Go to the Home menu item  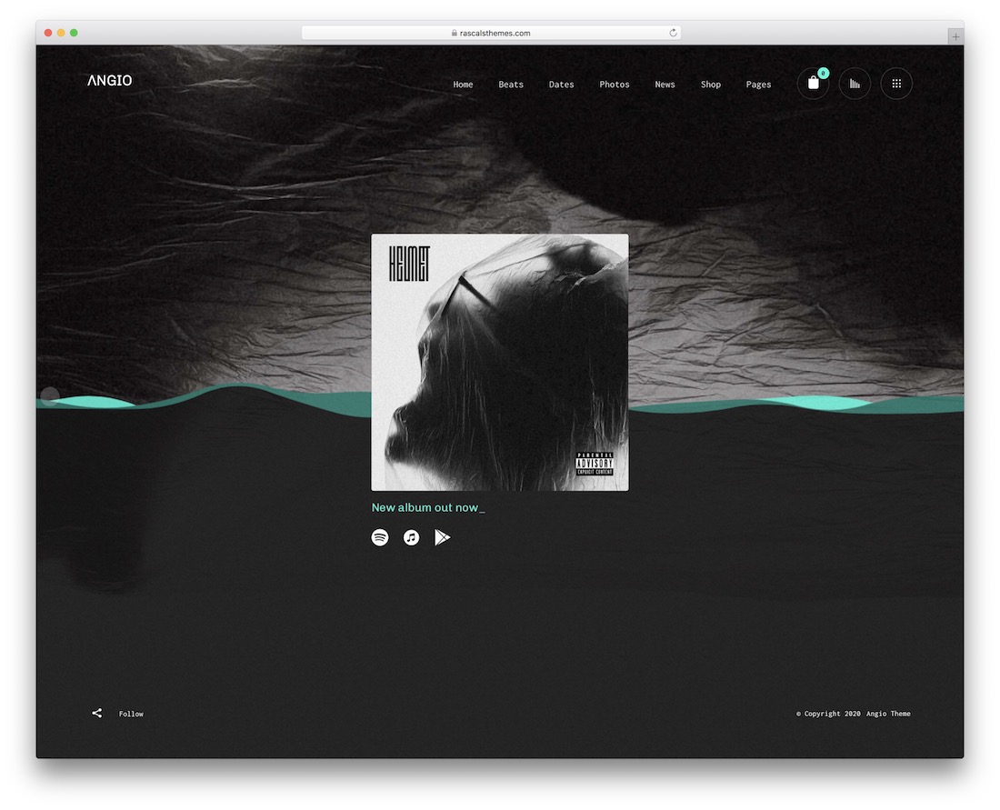click(x=463, y=85)
